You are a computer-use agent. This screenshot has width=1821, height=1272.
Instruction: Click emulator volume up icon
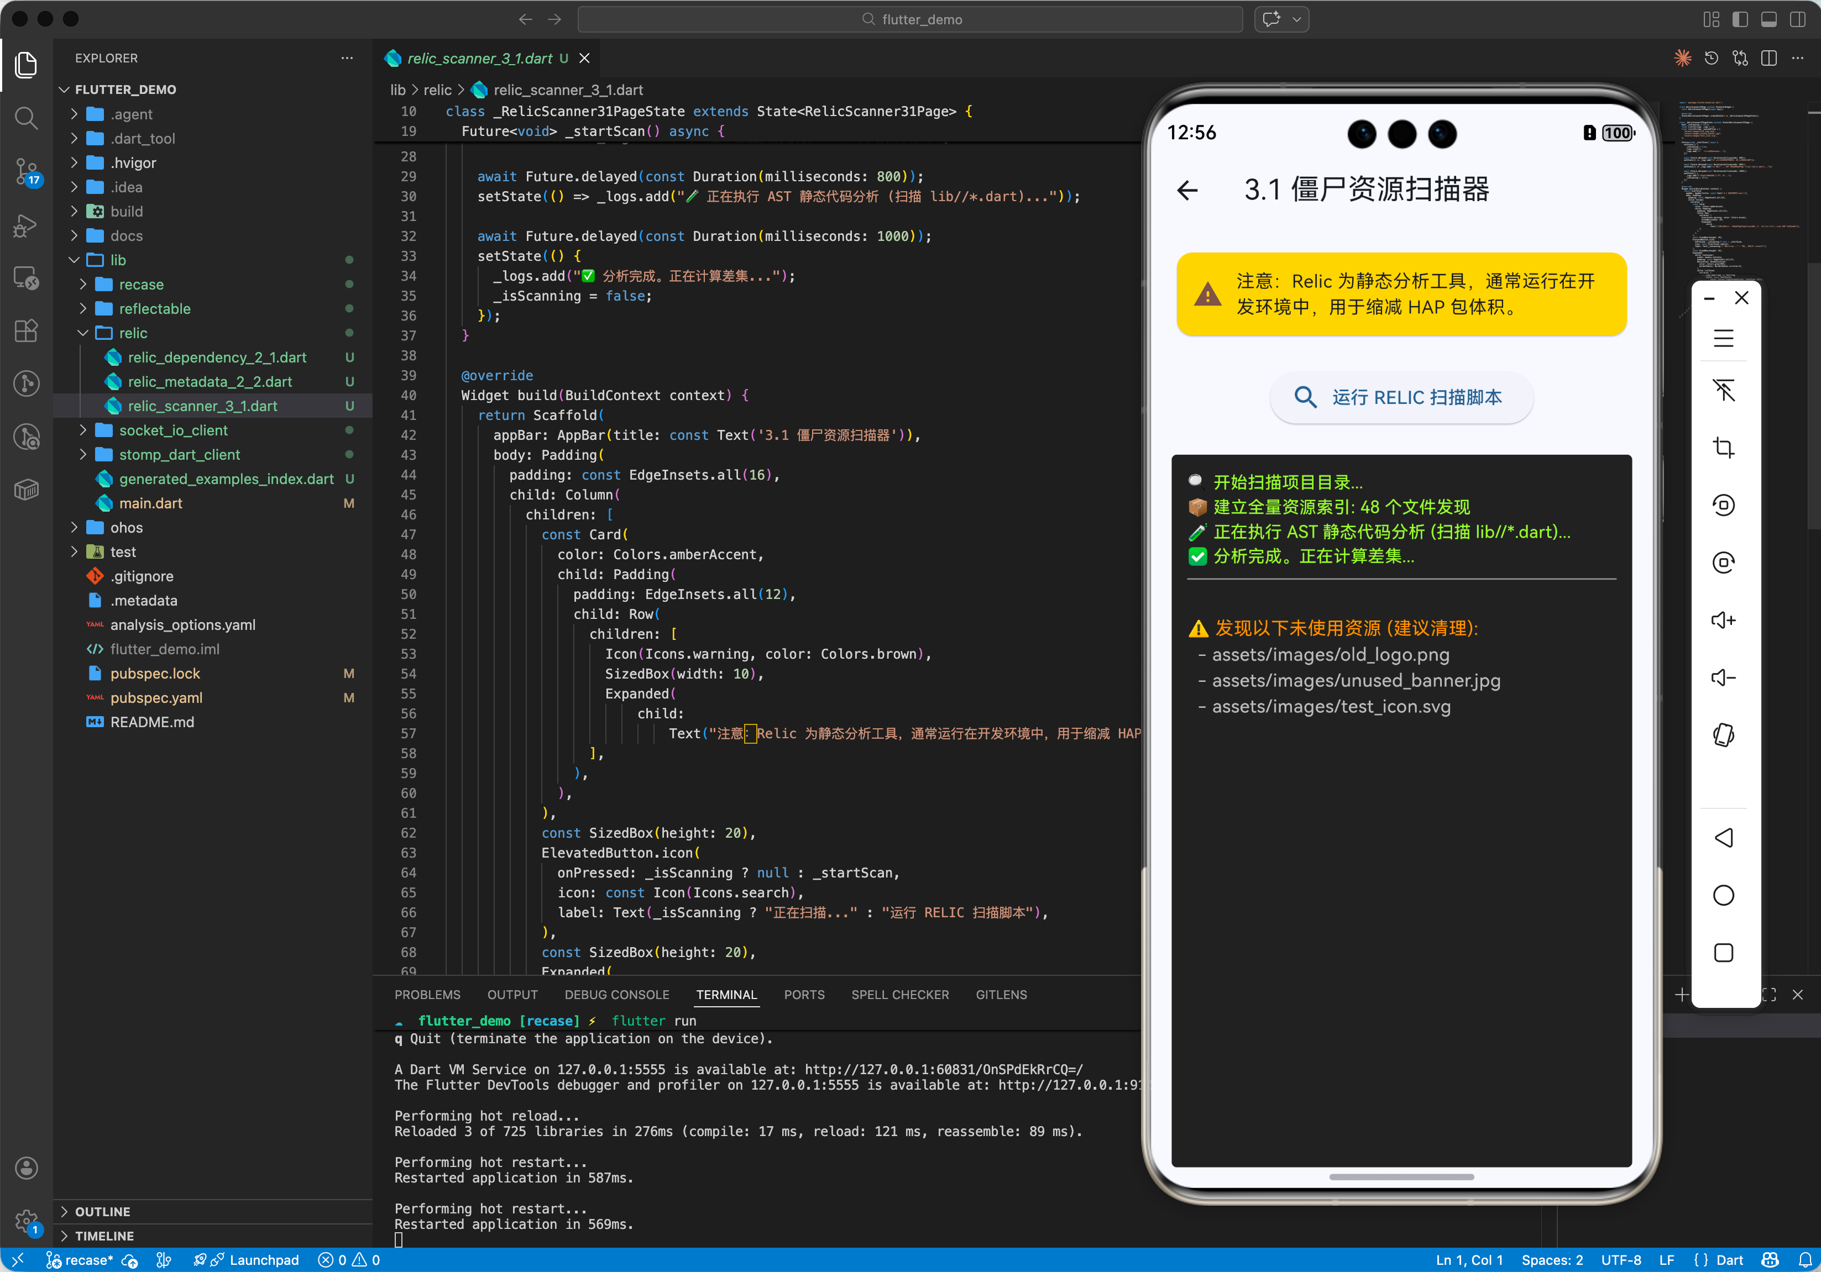1723,620
